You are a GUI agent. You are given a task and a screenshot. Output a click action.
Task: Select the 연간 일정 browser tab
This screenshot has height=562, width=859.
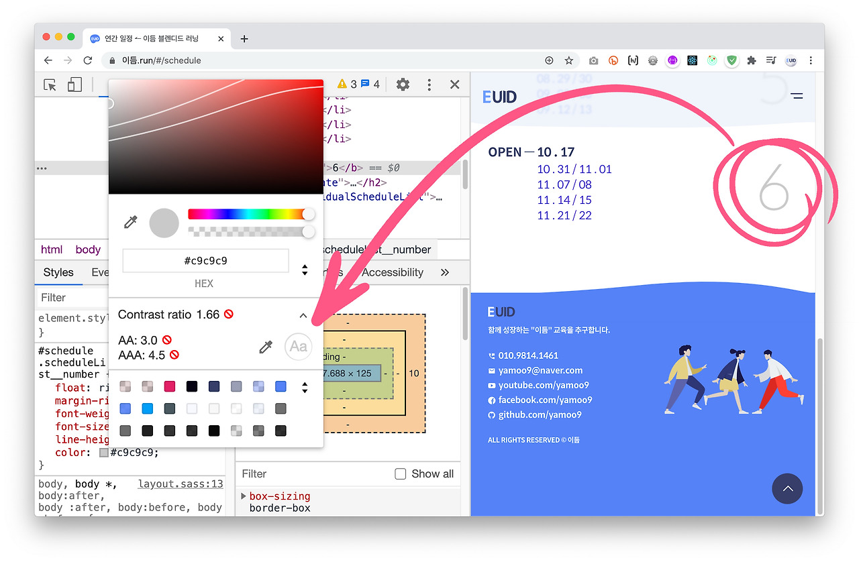158,39
